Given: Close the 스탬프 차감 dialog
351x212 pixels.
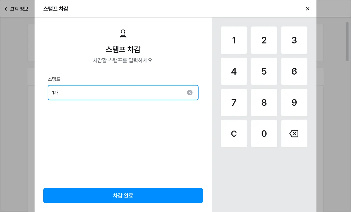Looking at the screenshot, I should coord(308,9).
